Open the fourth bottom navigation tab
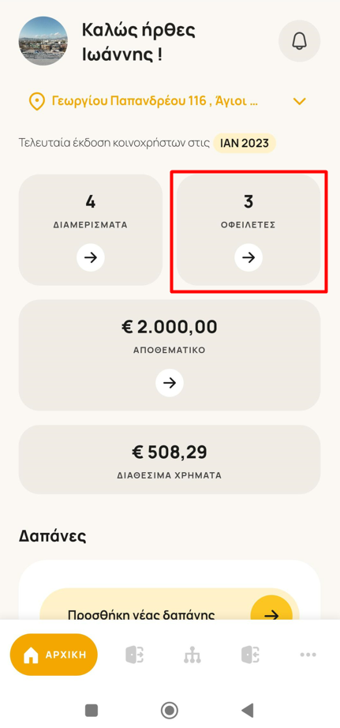This screenshot has height=728, width=340. click(x=251, y=655)
